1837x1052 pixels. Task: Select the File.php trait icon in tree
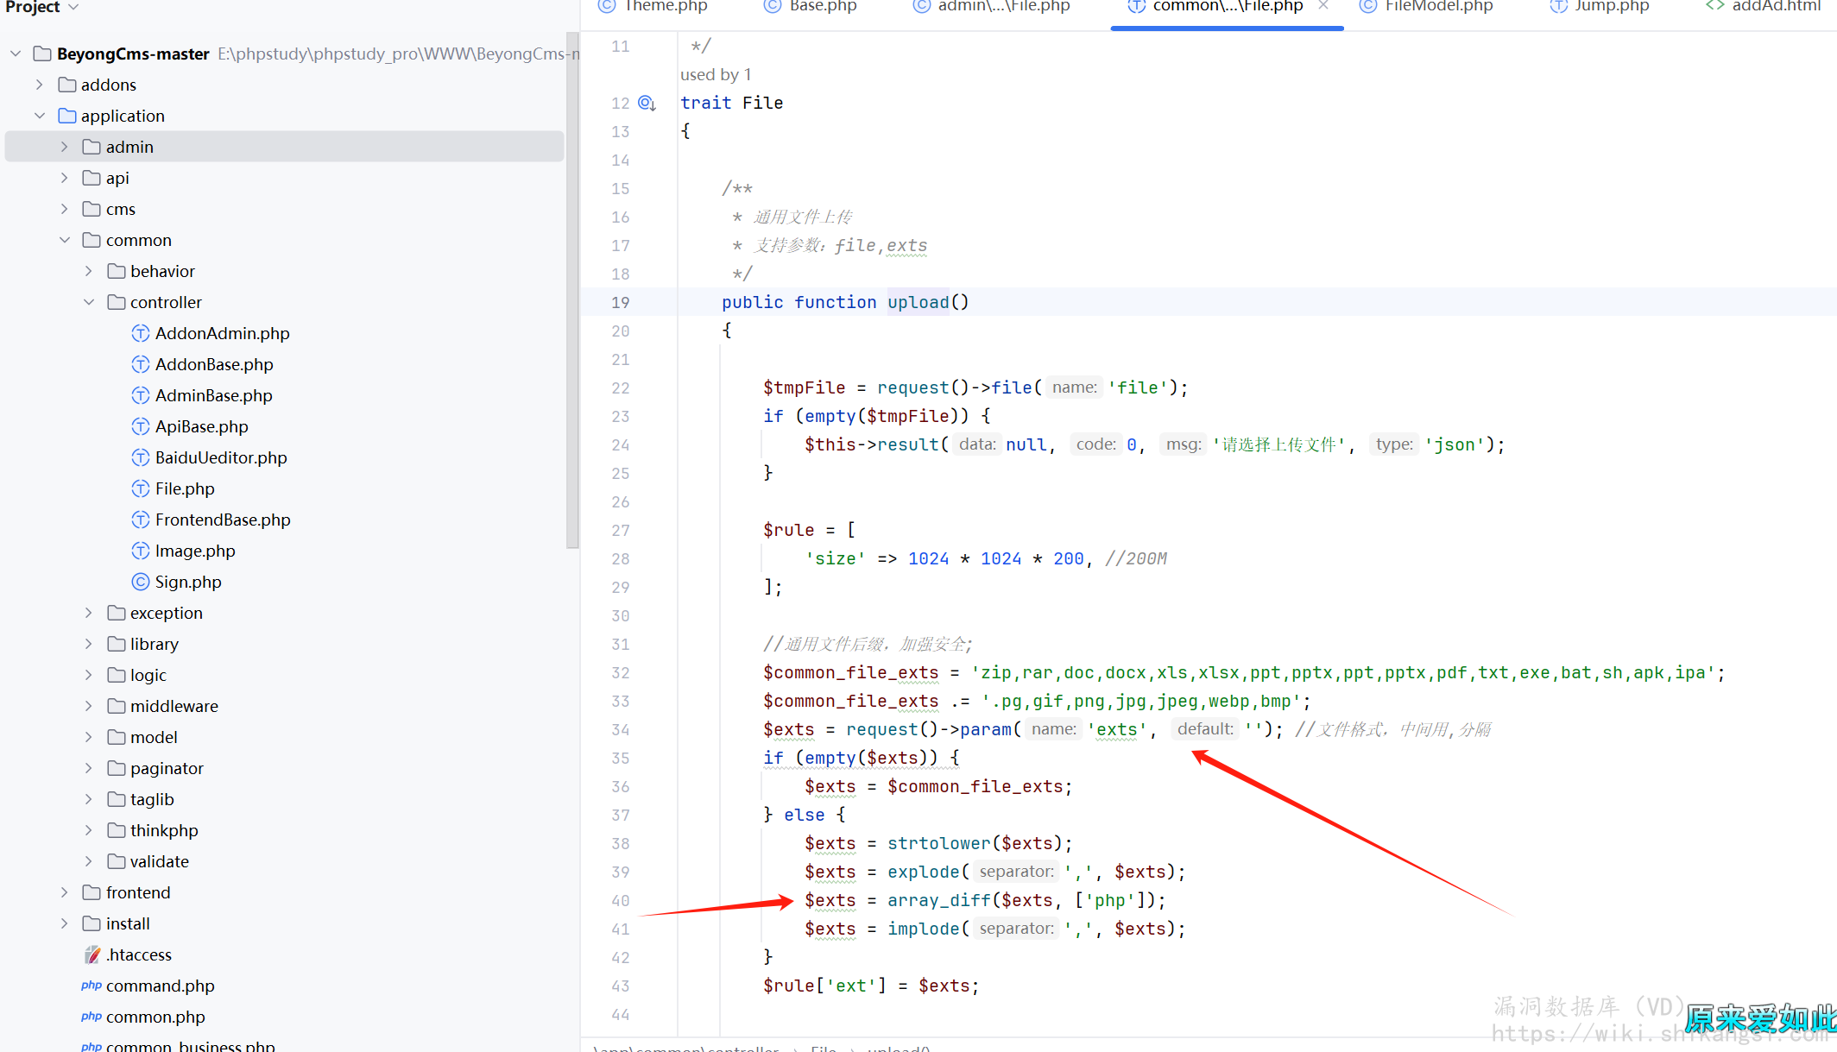pos(141,488)
